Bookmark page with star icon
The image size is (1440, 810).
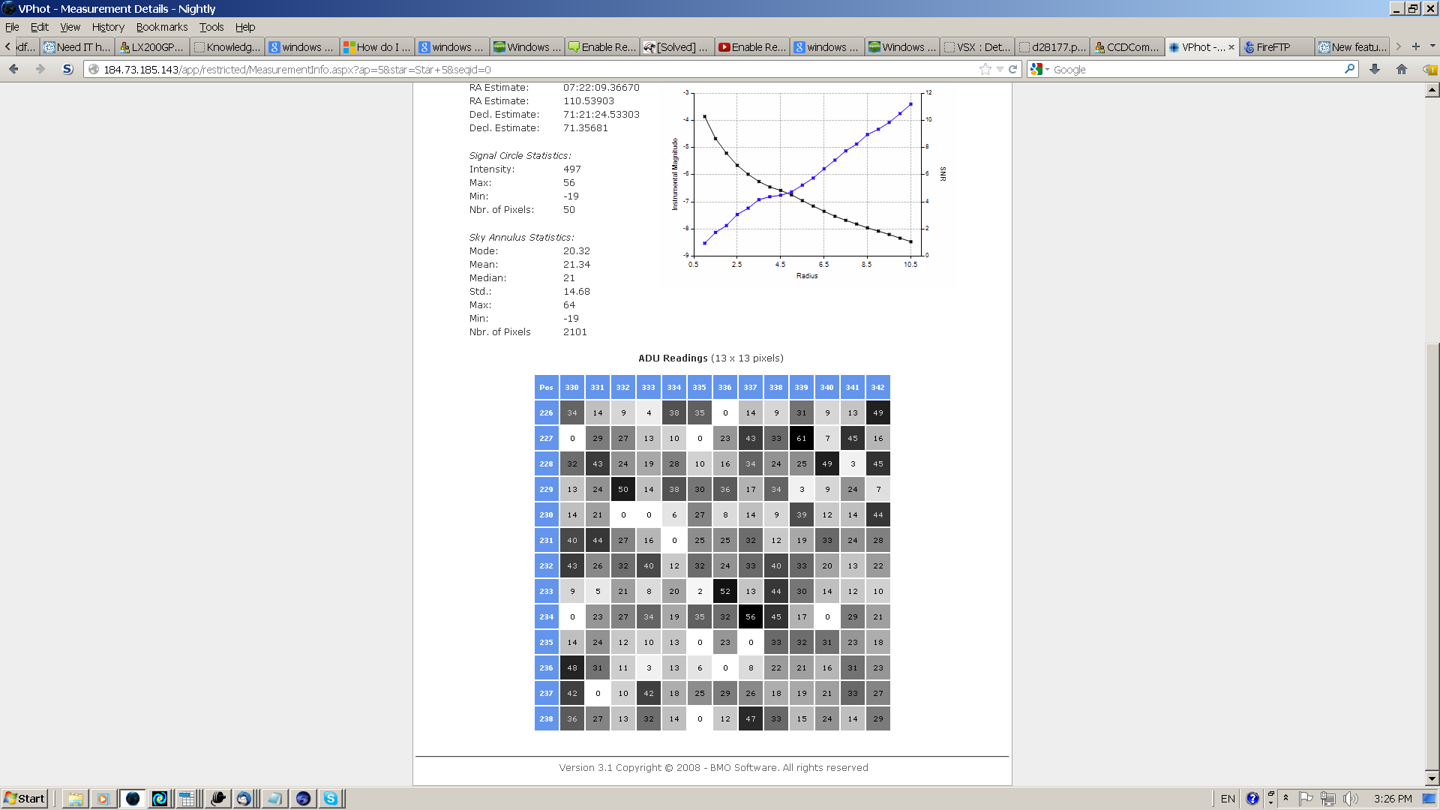click(x=985, y=69)
